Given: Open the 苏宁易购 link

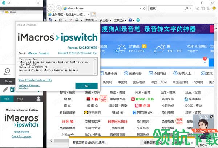Looking at the screenshot, I should pos(92,112).
